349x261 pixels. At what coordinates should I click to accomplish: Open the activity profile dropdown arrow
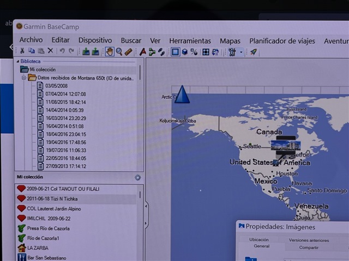point(241,53)
